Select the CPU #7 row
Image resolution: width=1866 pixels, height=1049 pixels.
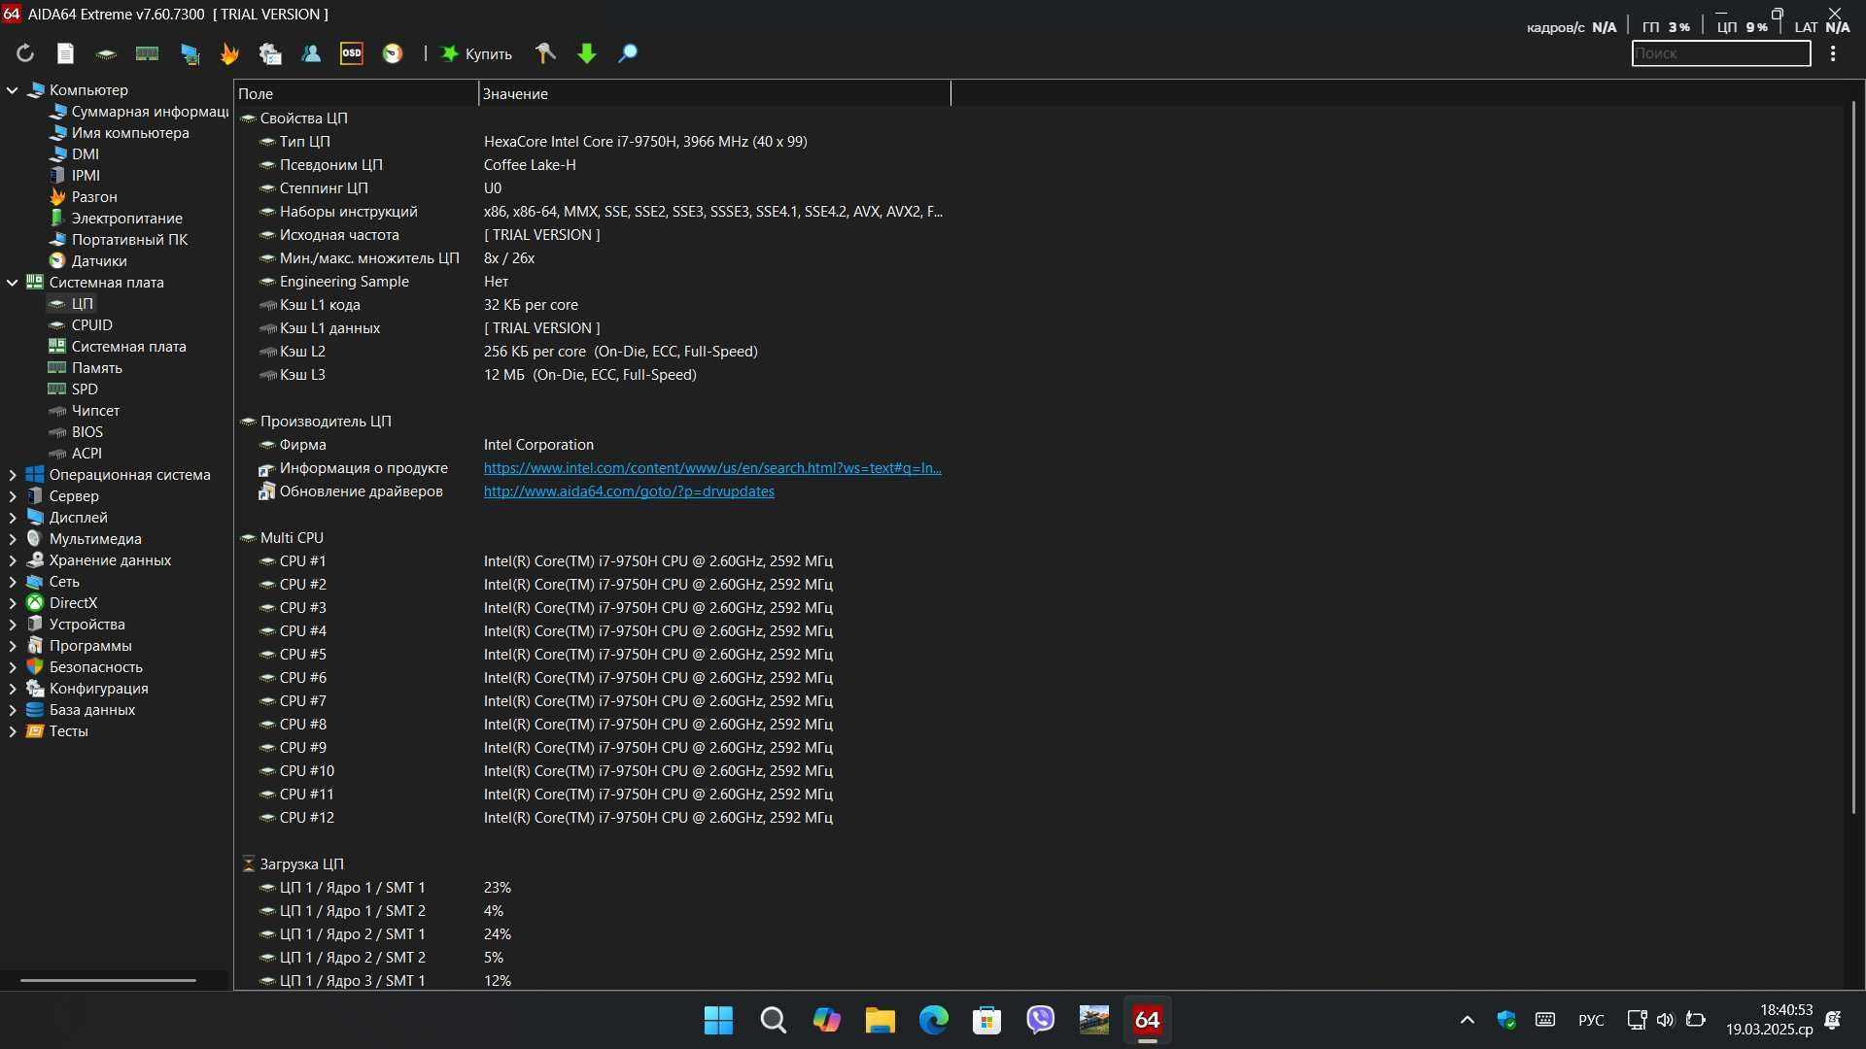tap(593, 700)
